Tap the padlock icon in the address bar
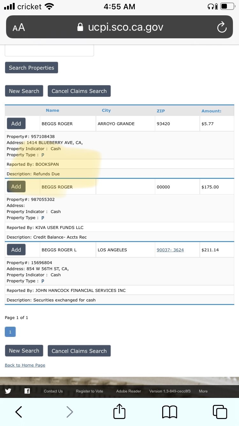Screen dimensions: 239x426 coord(80,27)
